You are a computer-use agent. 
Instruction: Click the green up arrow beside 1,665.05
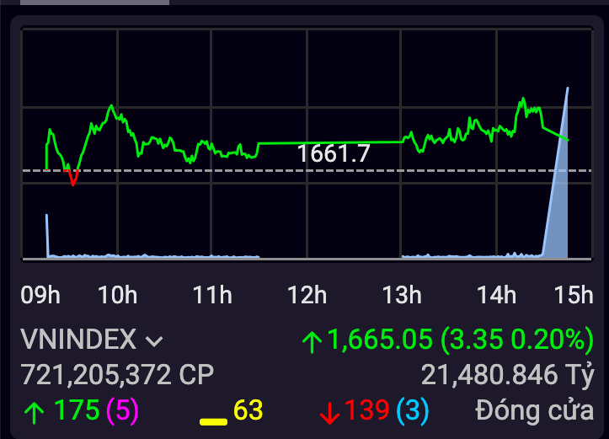click(313, 341)
